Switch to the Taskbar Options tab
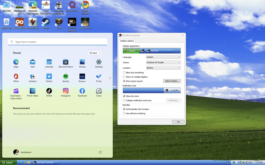The image size is (265, 165). coord(127,41)
